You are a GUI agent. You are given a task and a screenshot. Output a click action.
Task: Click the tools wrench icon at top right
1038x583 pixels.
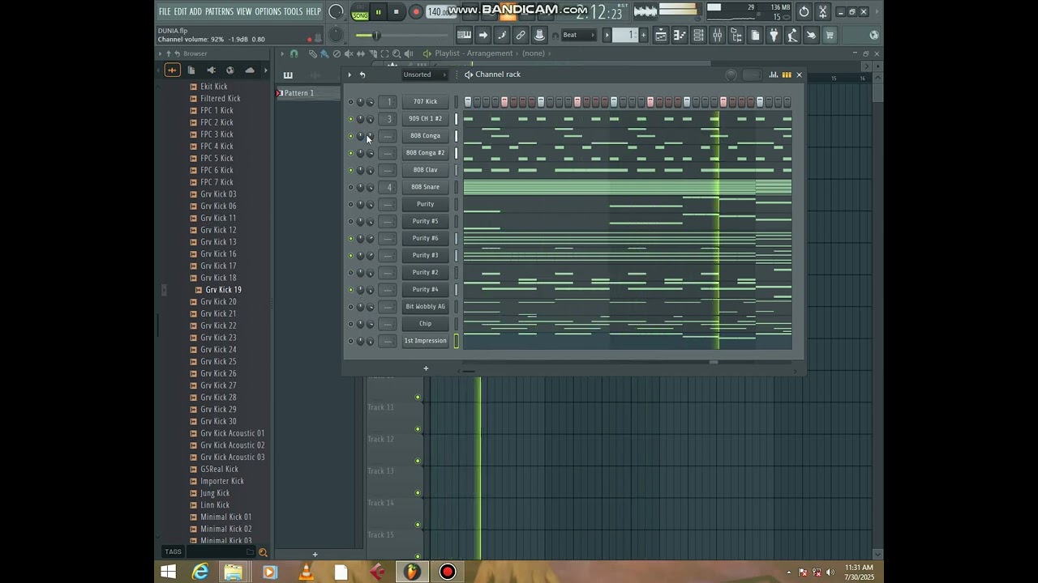tap(823, 11)
